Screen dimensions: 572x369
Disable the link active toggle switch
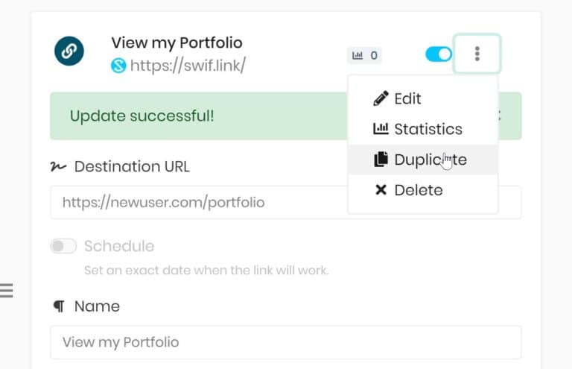tap(439, 54)
